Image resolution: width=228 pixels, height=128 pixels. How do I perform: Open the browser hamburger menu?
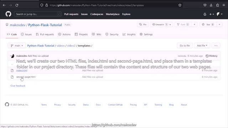tap(224, 5)
